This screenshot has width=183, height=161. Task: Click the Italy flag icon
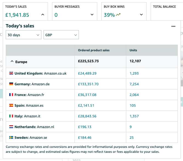point(11,116)
